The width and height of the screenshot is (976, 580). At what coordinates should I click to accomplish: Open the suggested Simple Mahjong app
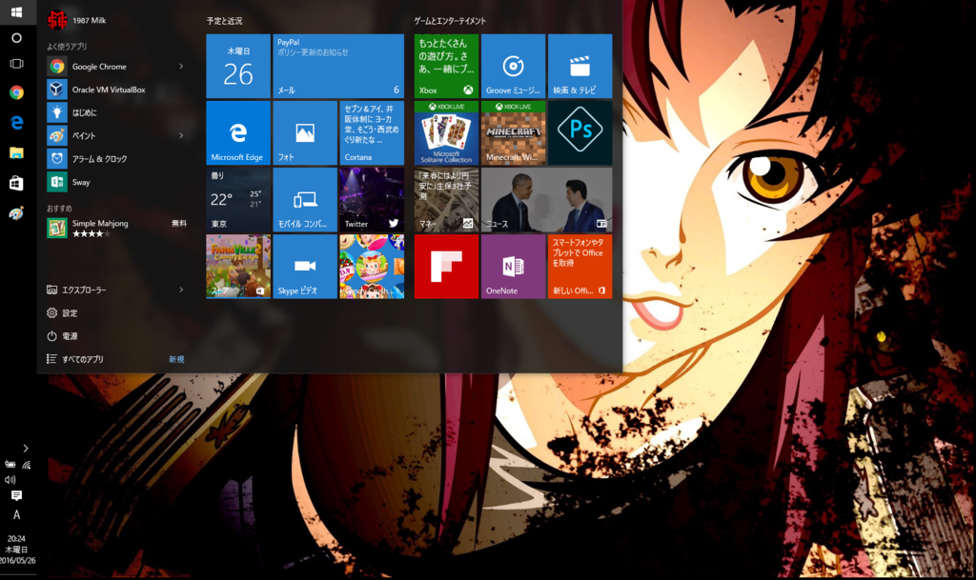click(118, 228)
